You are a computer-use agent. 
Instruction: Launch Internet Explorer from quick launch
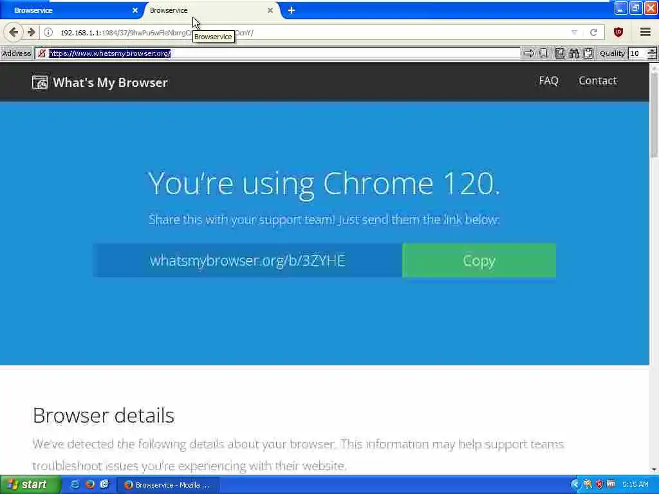tap(75, 485)
